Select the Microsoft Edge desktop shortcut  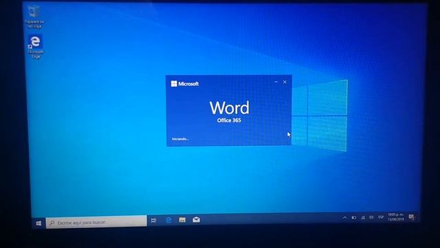point(35,47)
